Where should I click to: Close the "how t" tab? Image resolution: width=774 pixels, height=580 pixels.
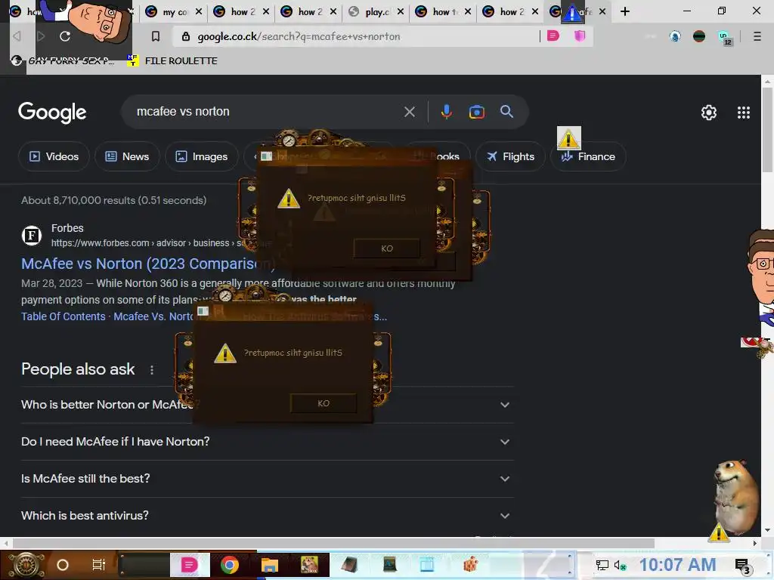pos(467,11)
